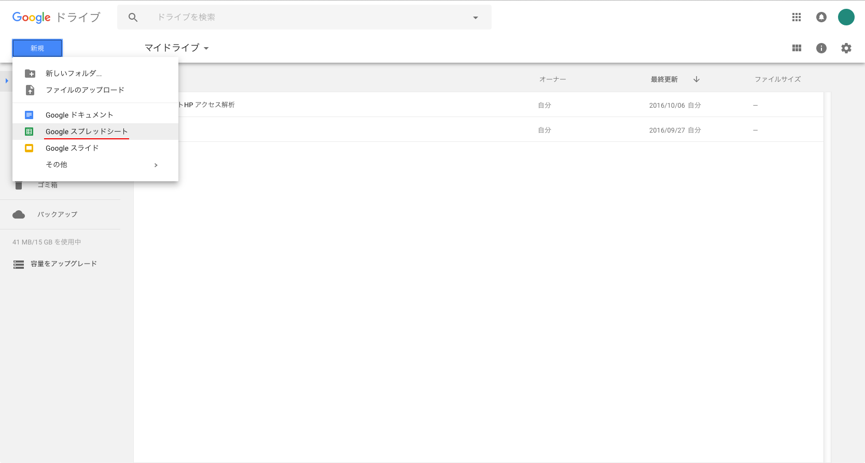Click the blue Docs icon

coord(29,115)
